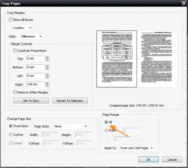This screenshot has height=168, width=188.
Task: Select the All page range radio button
Action: (106, 122)
